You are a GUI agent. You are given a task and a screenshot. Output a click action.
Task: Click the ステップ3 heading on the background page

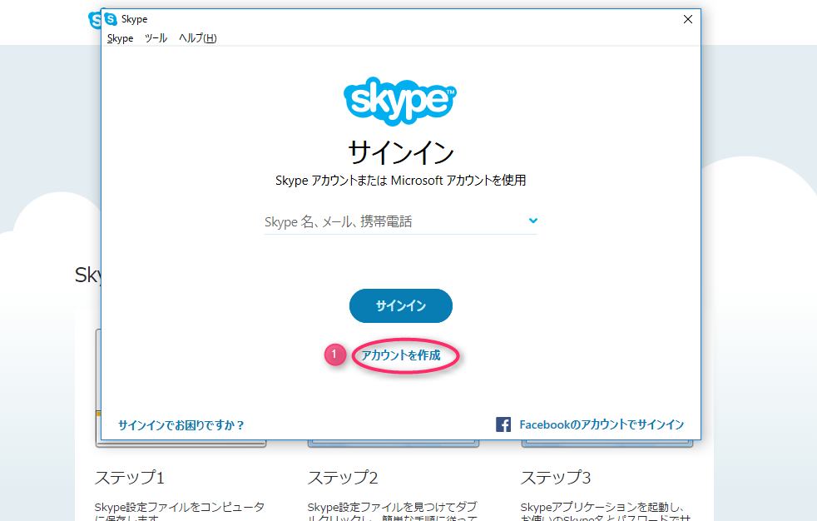point(556,477)
